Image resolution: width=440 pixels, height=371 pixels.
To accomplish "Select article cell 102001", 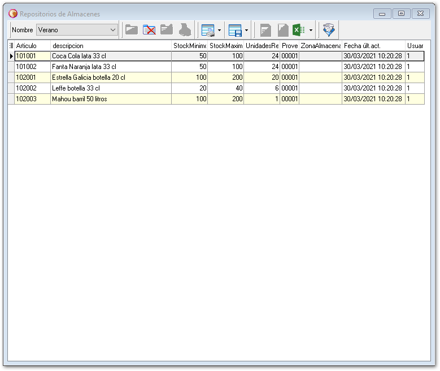I will pos(32,77).
